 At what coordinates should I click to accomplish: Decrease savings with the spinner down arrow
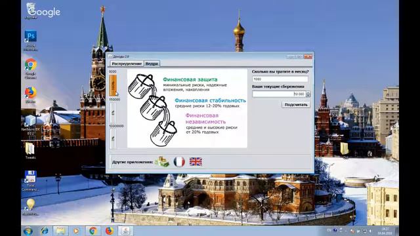tap(308, 96)
